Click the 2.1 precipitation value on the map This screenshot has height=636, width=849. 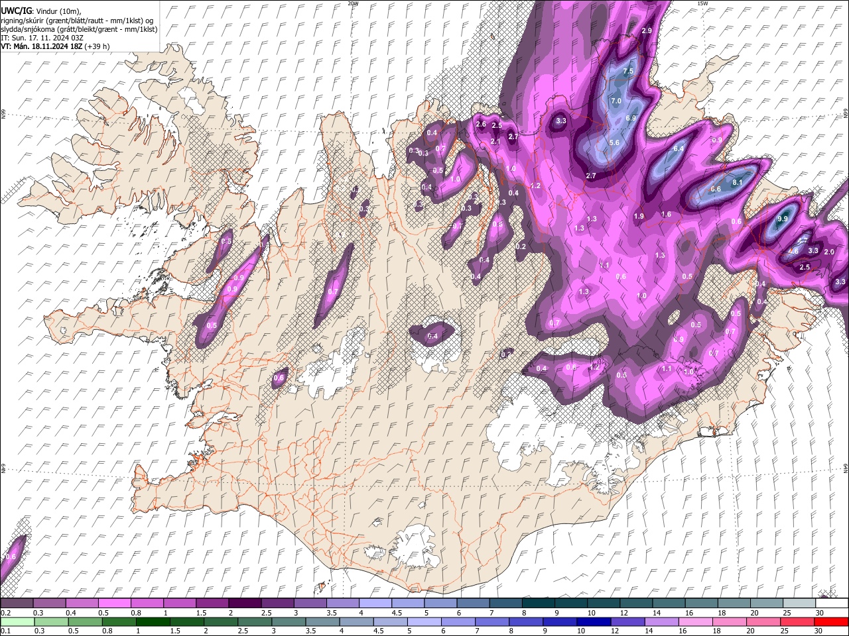pos(495,141)
